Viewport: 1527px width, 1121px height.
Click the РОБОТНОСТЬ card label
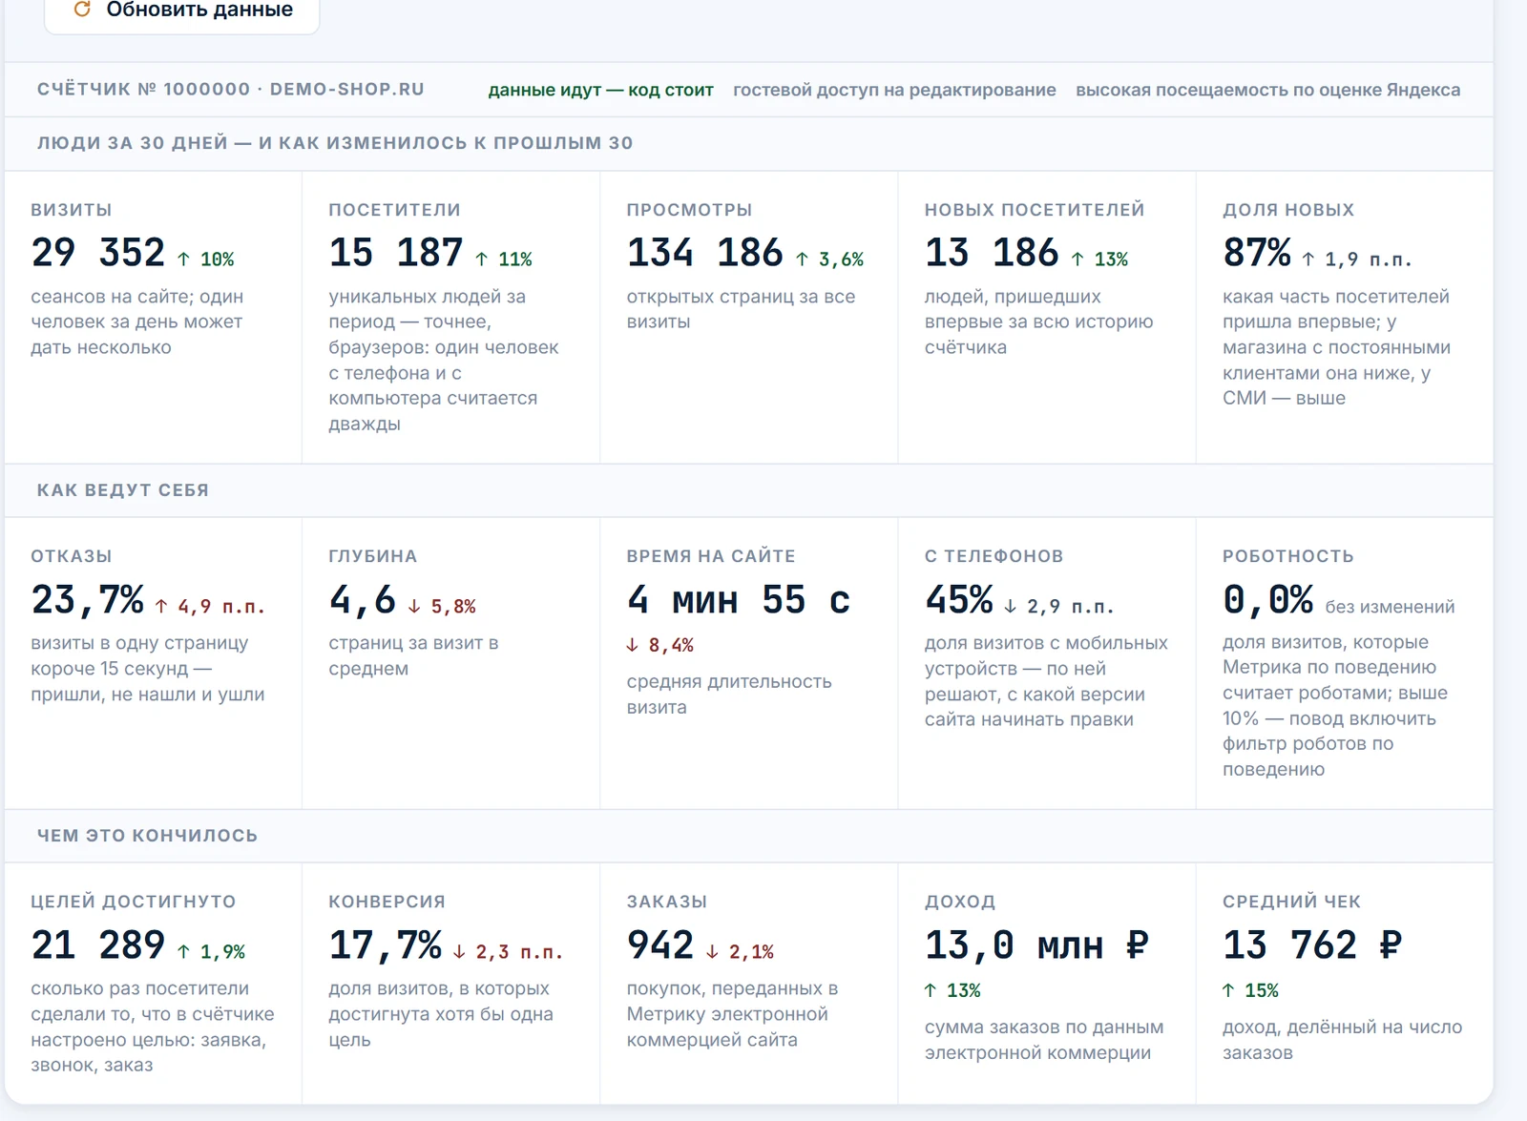coord(1287,556)
